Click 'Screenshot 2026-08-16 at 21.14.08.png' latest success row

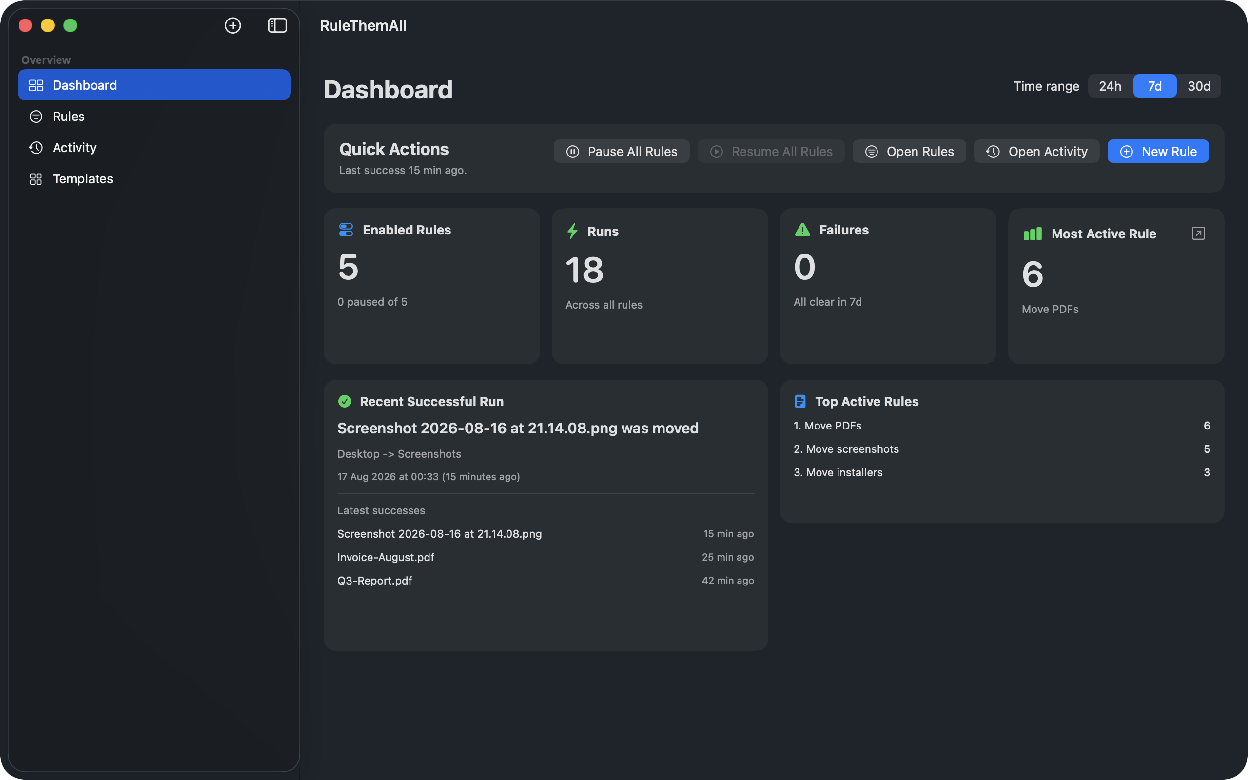[546, 534]
